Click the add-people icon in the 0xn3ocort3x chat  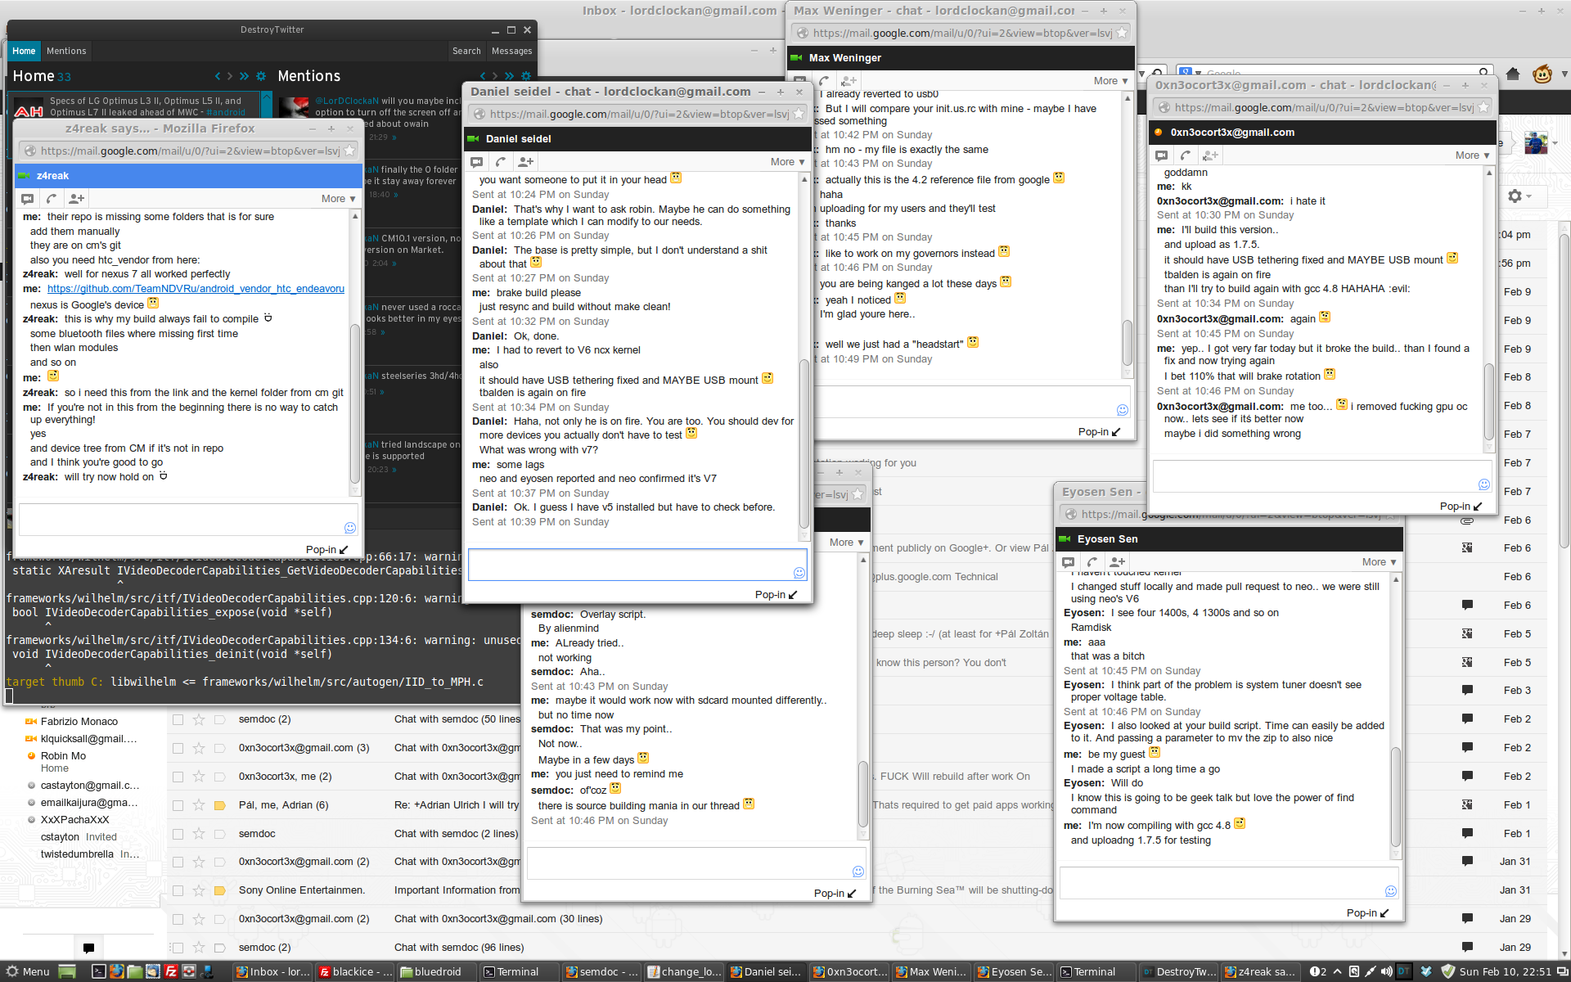pyautogui.click(x=1210, y=155)
